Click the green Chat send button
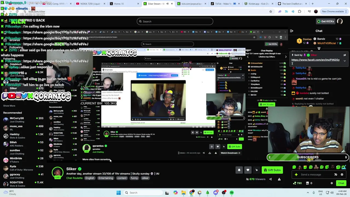The height and width of the screenshot is (197, 350). pyautogui.click(x=341, y=183)
